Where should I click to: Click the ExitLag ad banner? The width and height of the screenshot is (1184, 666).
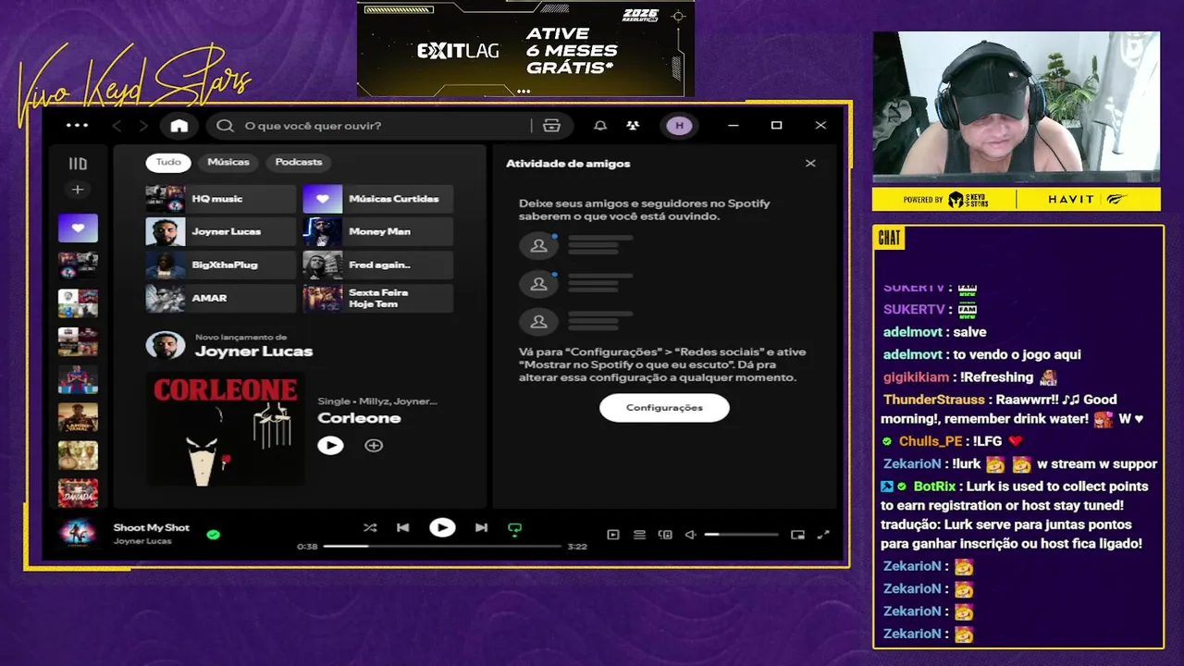click(x=525, y=49)
